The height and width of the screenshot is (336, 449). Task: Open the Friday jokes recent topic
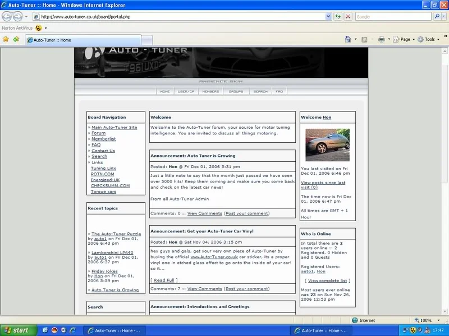coord(104,271)
